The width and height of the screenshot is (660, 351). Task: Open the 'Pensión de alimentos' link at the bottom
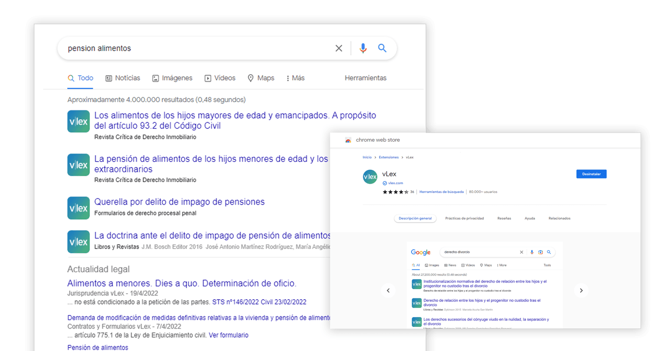[98, 347]
